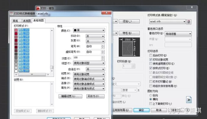Toggle the 上下颠倒打印 checkbox
This screenshot has height=119, width=207.
pyautogui.click(x=151, y=104)
